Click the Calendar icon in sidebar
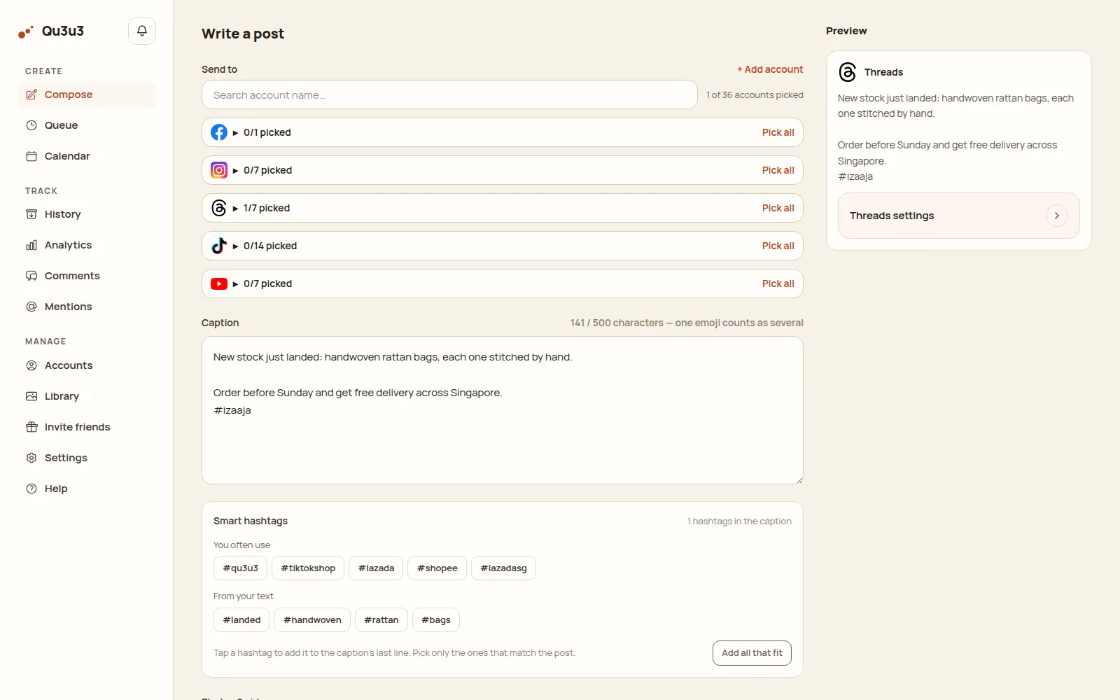1120x700 pixels. pyautogui.click(x=31, y=156)
